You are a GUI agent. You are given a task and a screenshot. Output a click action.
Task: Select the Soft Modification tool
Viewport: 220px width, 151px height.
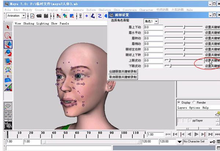(8, 79)
